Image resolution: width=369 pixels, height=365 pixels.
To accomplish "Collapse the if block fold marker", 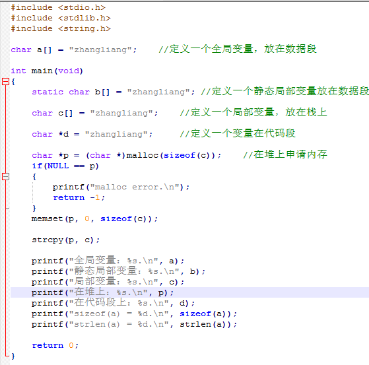I will tap(5, 176).
